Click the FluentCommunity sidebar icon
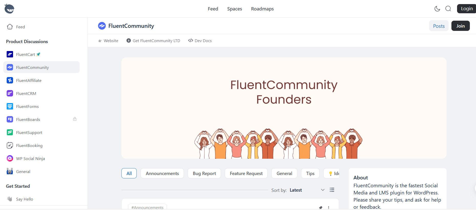The image size is (476, 210). click(x=10, y=67)
